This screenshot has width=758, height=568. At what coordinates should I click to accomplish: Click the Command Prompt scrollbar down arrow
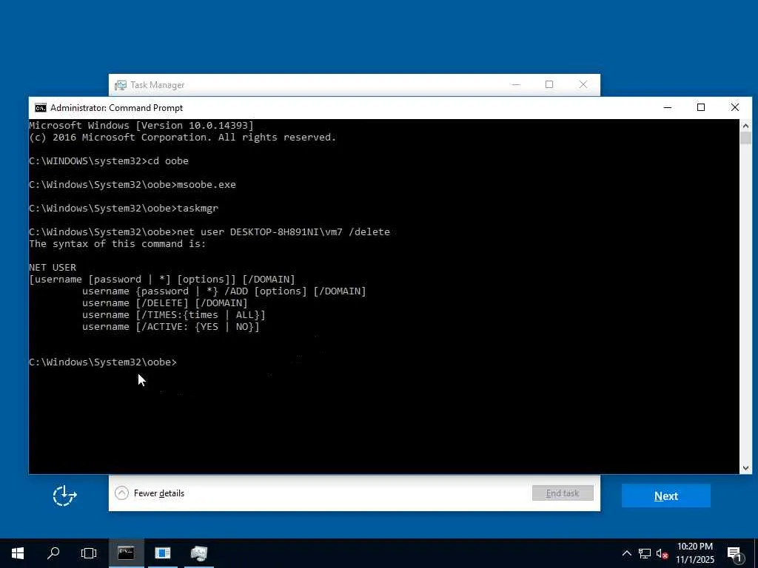(x=745, y=468)
